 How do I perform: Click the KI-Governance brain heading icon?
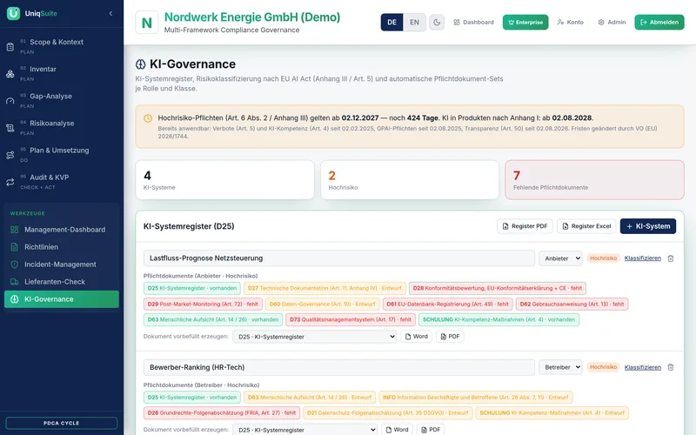(140, 64)
